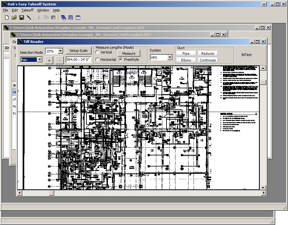The height and width of the screenshot is (225, 288).
Task: Cascade windows using the toolbar icon
Action: [x=63, y=18]
